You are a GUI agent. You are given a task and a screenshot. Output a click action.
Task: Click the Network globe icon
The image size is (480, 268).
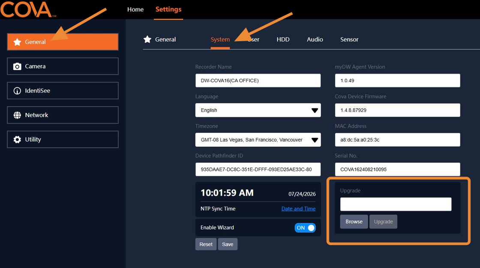(17, 115)
